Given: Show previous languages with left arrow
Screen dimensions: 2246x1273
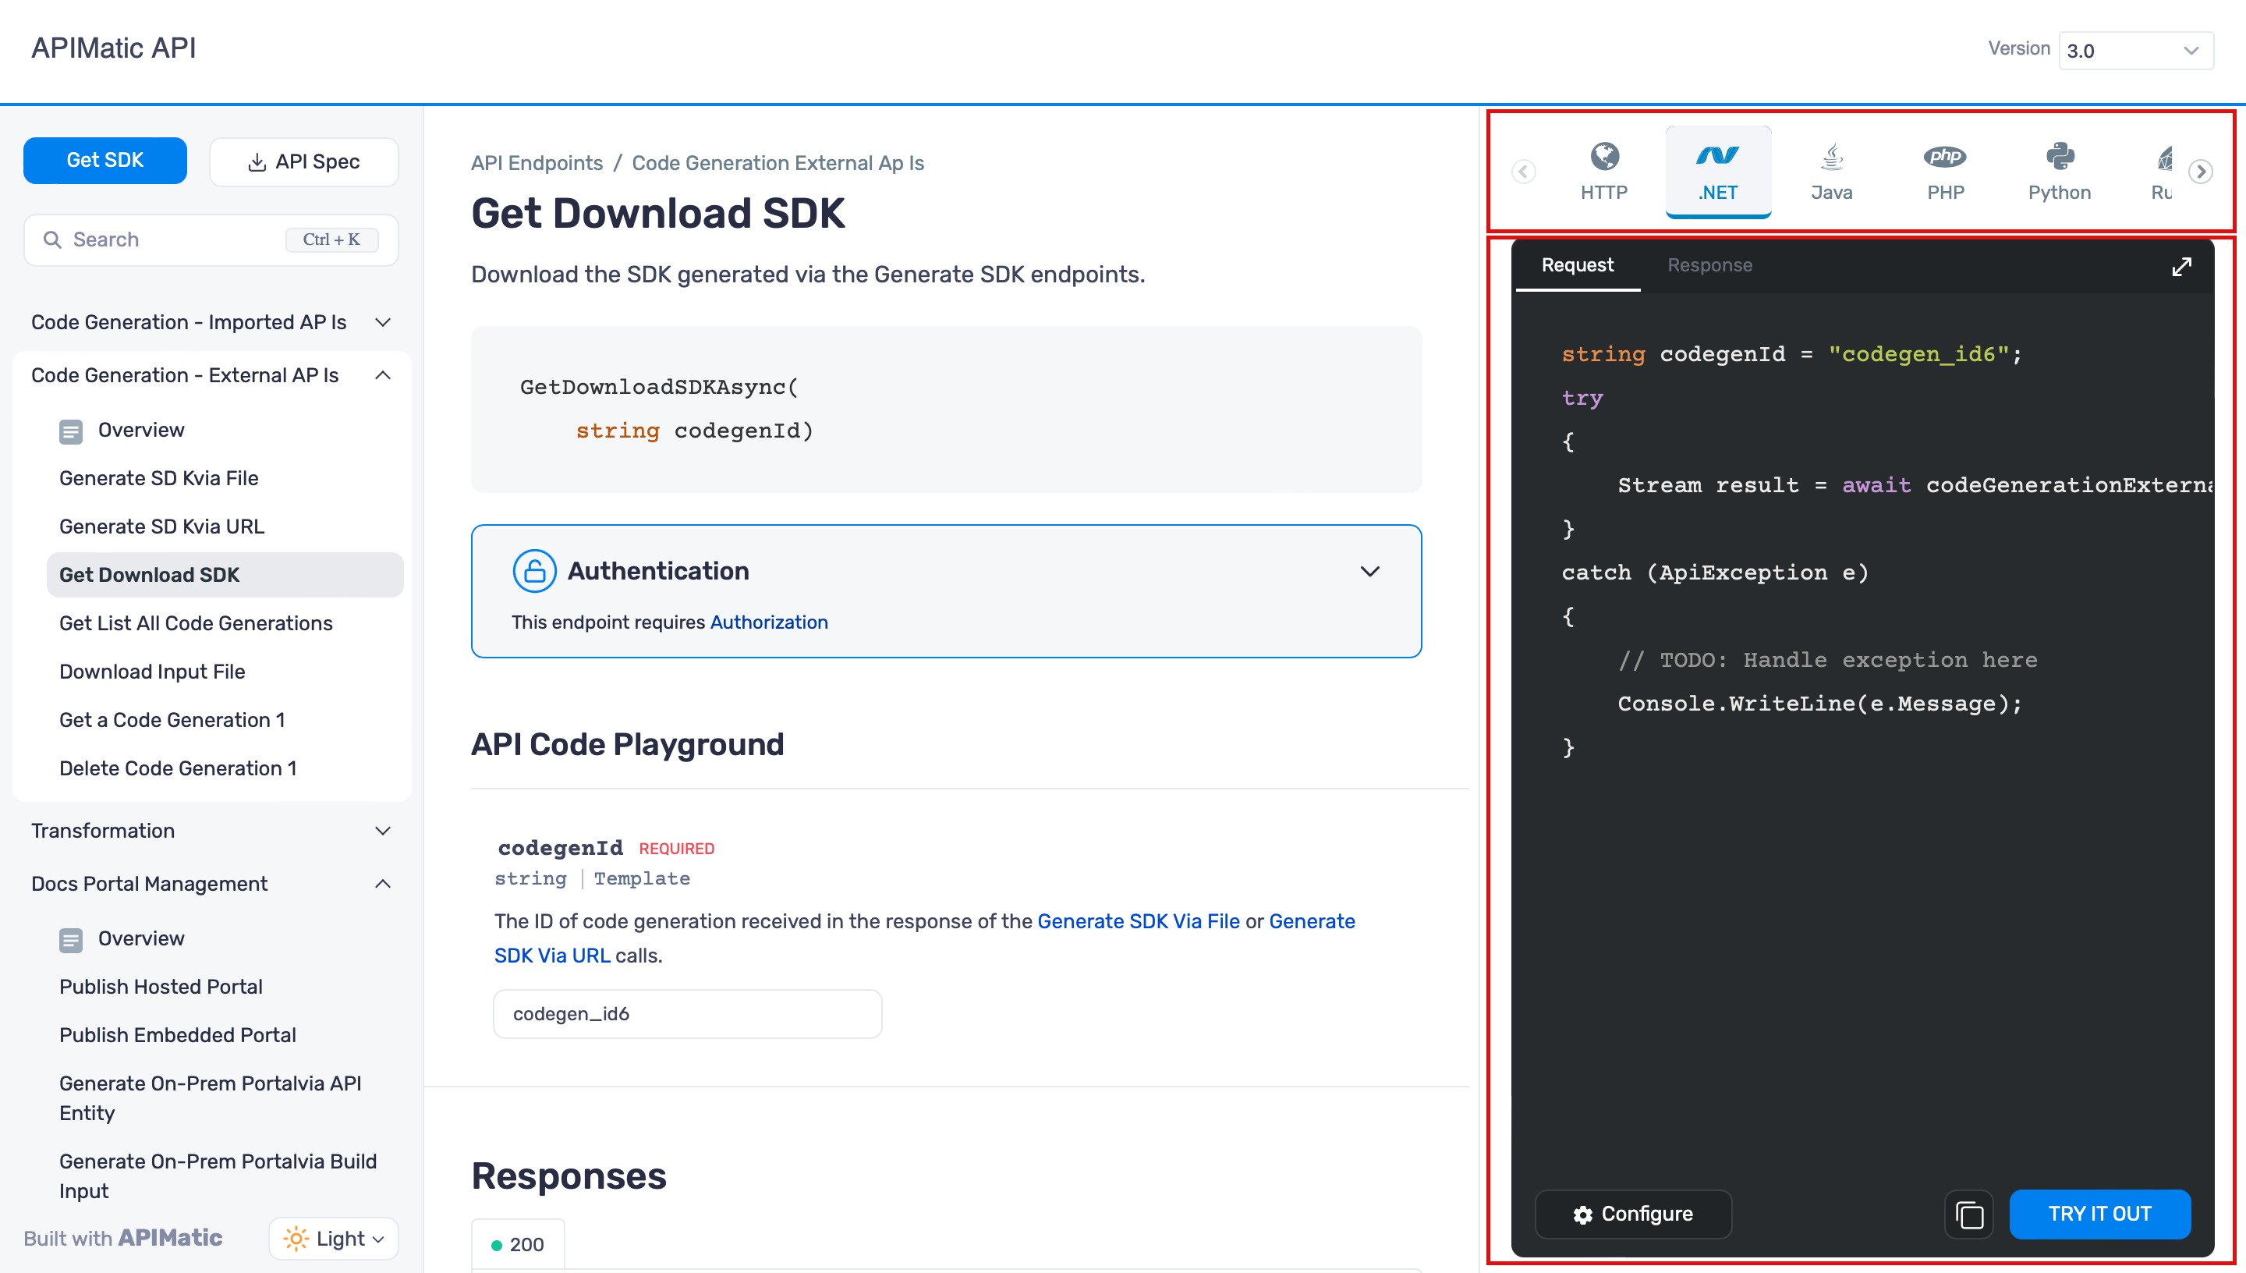Looking at the screenshot, I should (x=1523, y=172).
